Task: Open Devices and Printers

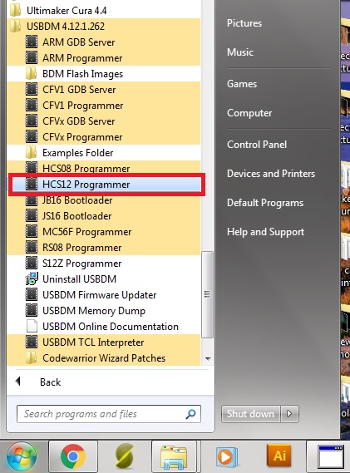Action: point(271,174)
